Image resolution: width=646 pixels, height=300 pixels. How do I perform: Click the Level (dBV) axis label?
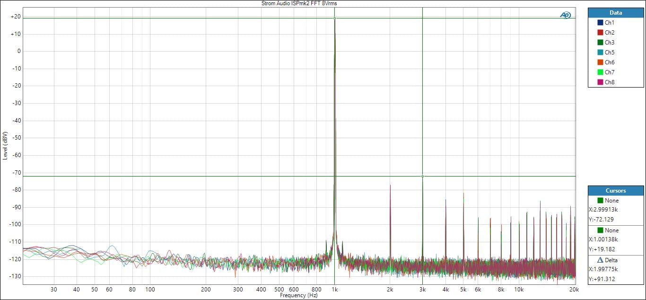(5, 145)
